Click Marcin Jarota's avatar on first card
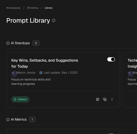This screenshot has width=137, height=134. (x=14, y=74)
